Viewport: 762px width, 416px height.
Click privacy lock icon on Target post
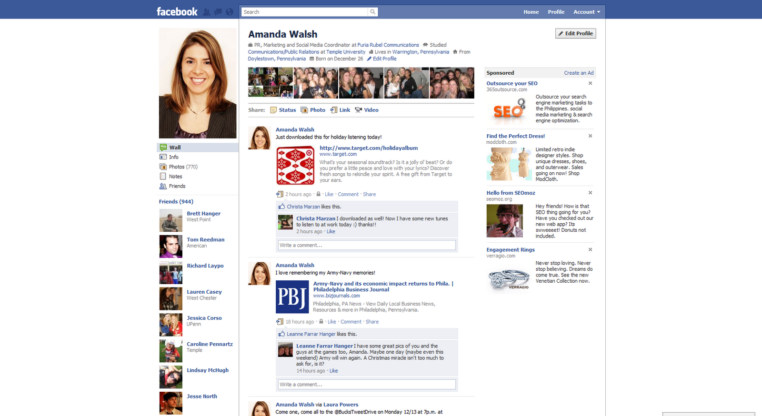tap(318, 194)
